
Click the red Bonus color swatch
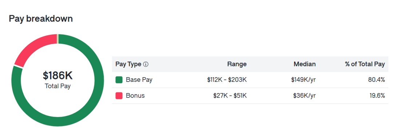tap(119, 96)
